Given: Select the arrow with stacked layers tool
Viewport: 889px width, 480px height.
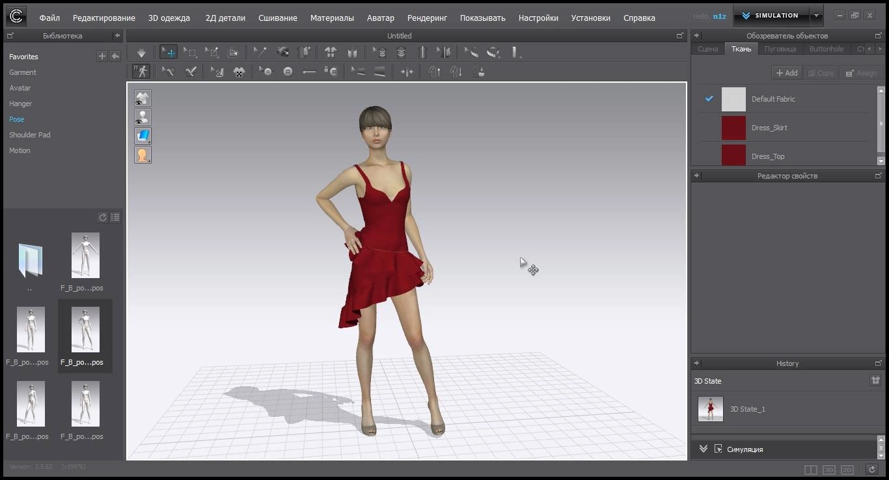Looking at the screenshot, I should click(x=379, y=52).
